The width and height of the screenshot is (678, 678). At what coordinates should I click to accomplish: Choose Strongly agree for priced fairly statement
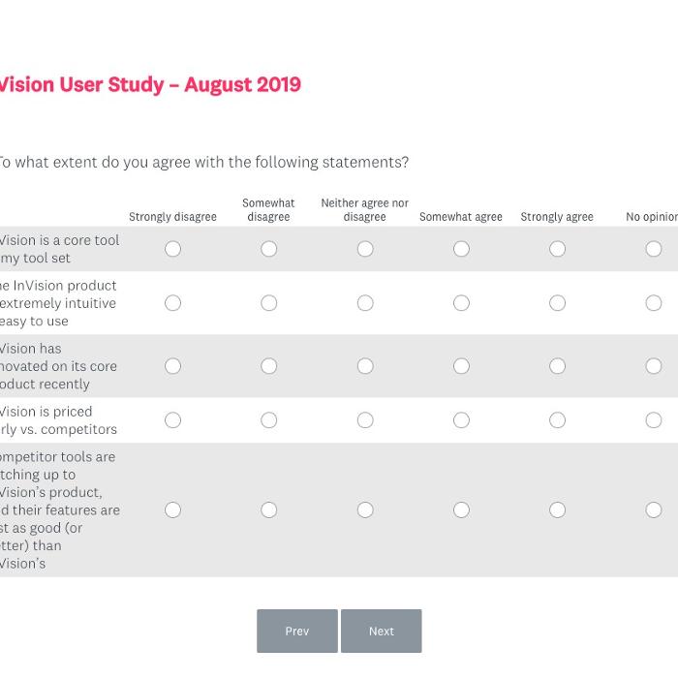[557, 420]
